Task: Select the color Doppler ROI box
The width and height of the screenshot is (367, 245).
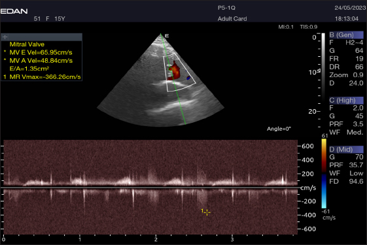Action: (x=179, y=73)
